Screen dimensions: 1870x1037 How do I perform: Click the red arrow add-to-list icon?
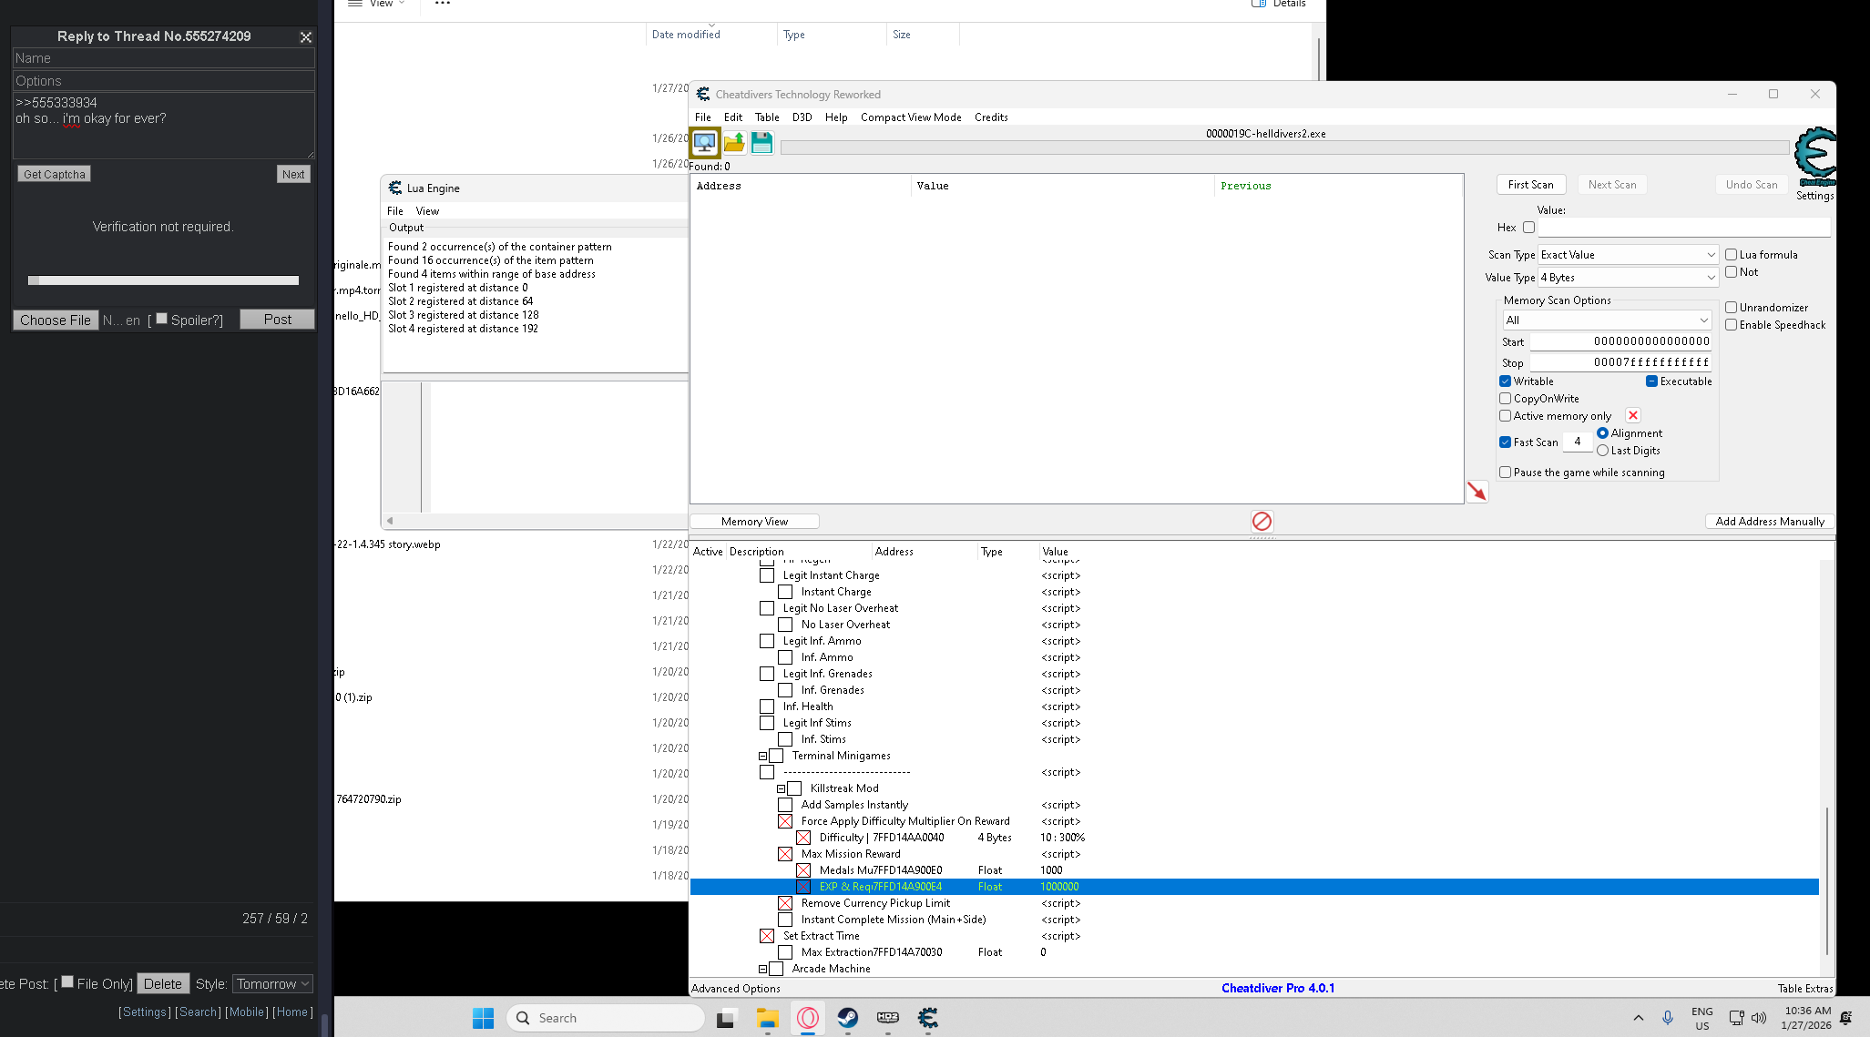(x=1477, y=492)
